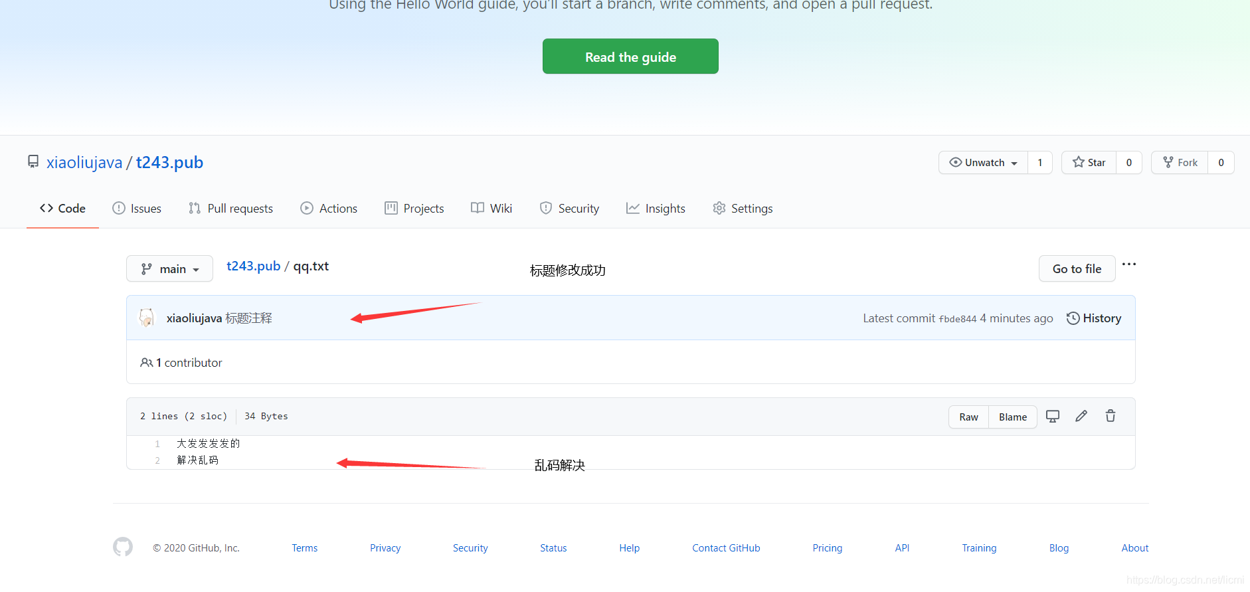Click line number 2 in qq.txt
Image resolution: width=1250 pixels, height=592 pixels.
pyautogui.click(x=157, y=460)
